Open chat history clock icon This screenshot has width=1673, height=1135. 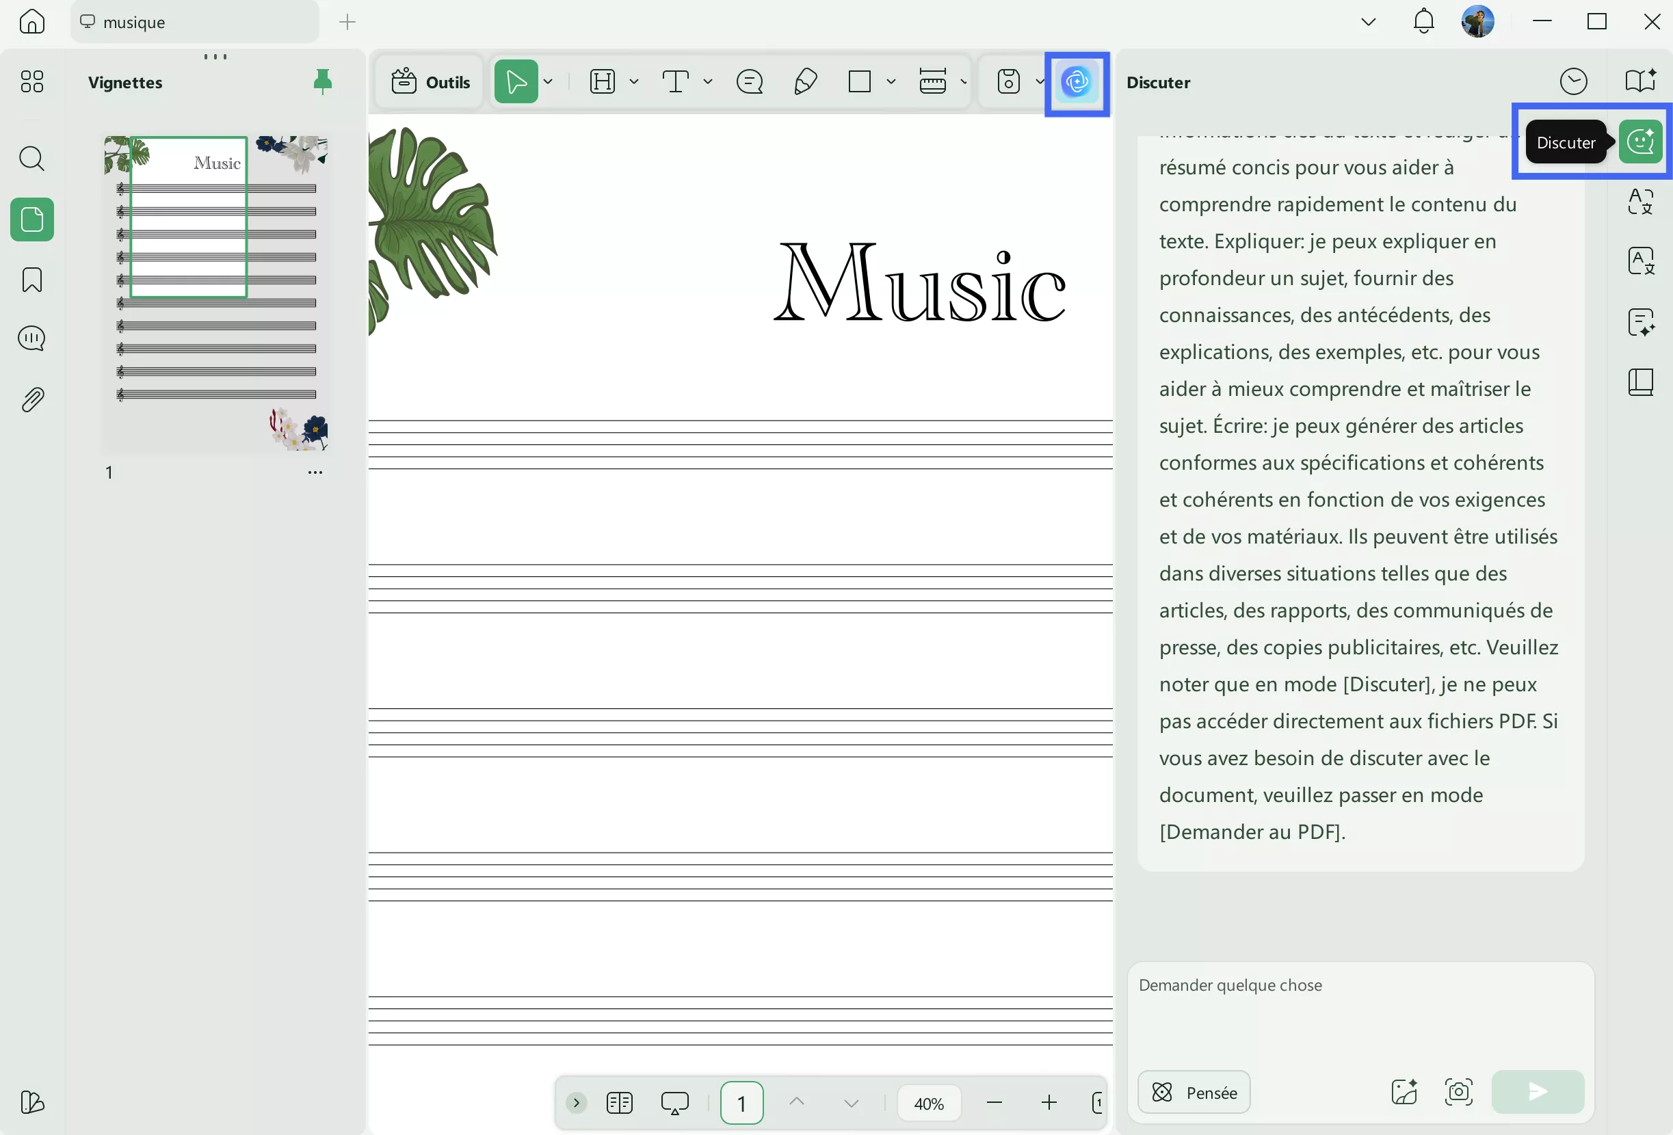pos(1573,81)
